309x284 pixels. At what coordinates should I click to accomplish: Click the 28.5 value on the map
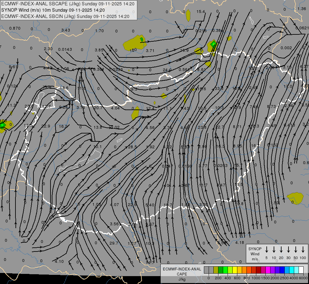click(x=133, y=147)
